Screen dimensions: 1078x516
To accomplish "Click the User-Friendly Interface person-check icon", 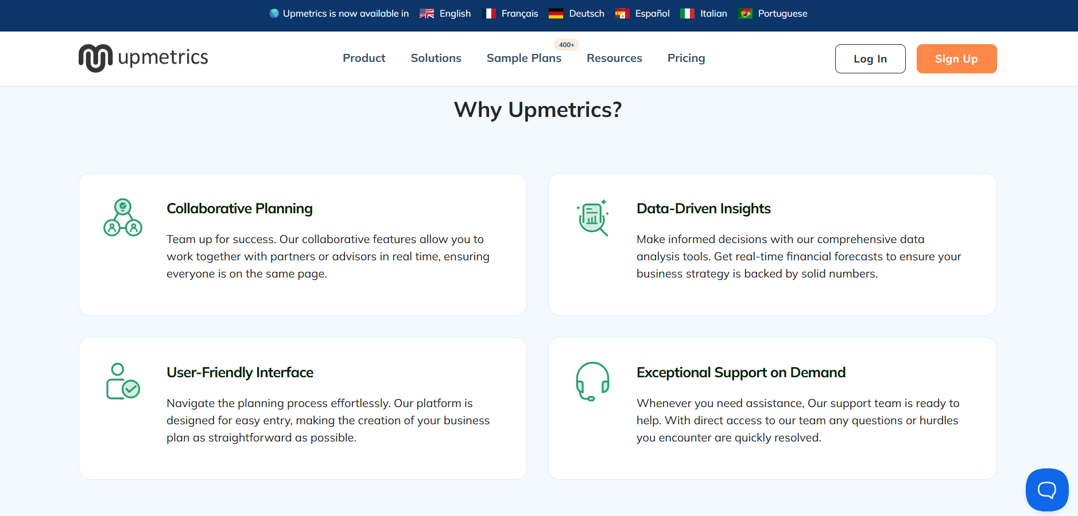I will (123, 381).
